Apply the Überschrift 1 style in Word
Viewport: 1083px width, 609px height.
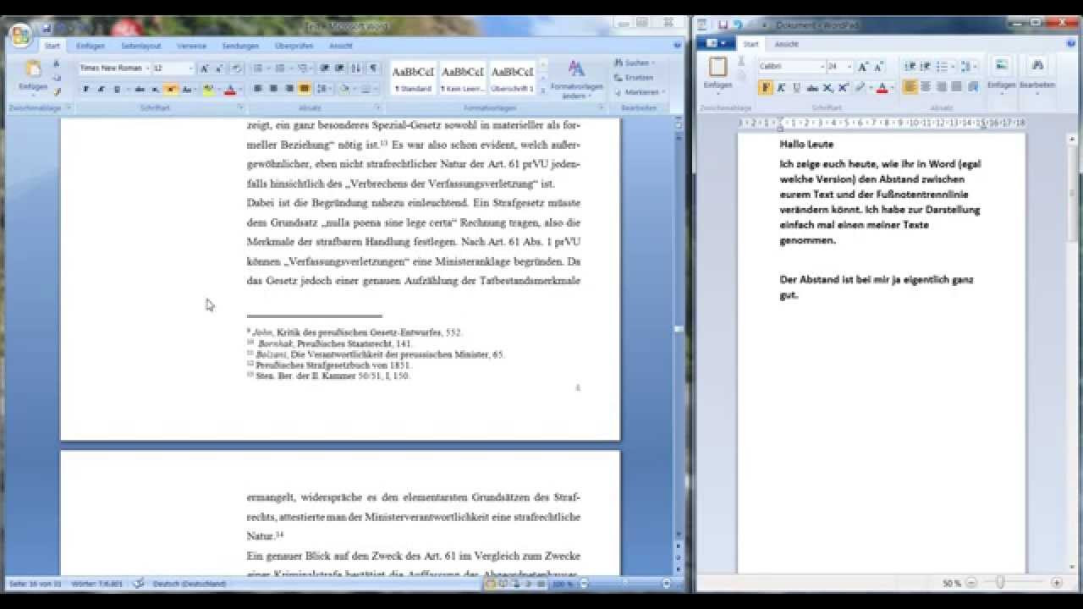point(512,77)
